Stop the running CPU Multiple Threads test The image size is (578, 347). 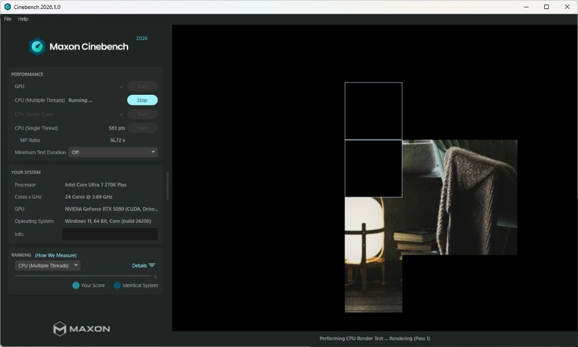click(142, 100)
